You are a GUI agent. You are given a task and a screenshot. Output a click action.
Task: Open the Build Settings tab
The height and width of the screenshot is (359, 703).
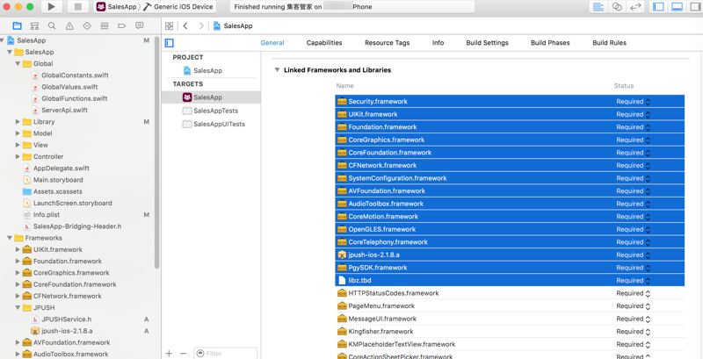tap(488, 43)
